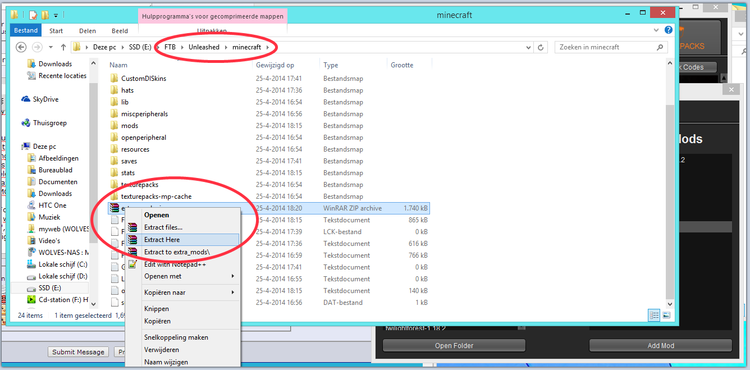Click the Properties icon in quick access toolbar
Viewport: 750px width, 370px height.
33,15
